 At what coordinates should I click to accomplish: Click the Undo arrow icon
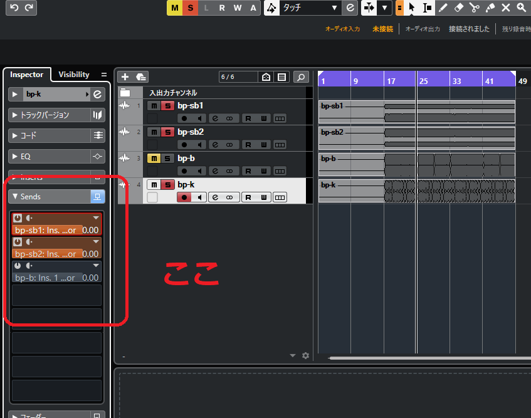coord(14,8)
